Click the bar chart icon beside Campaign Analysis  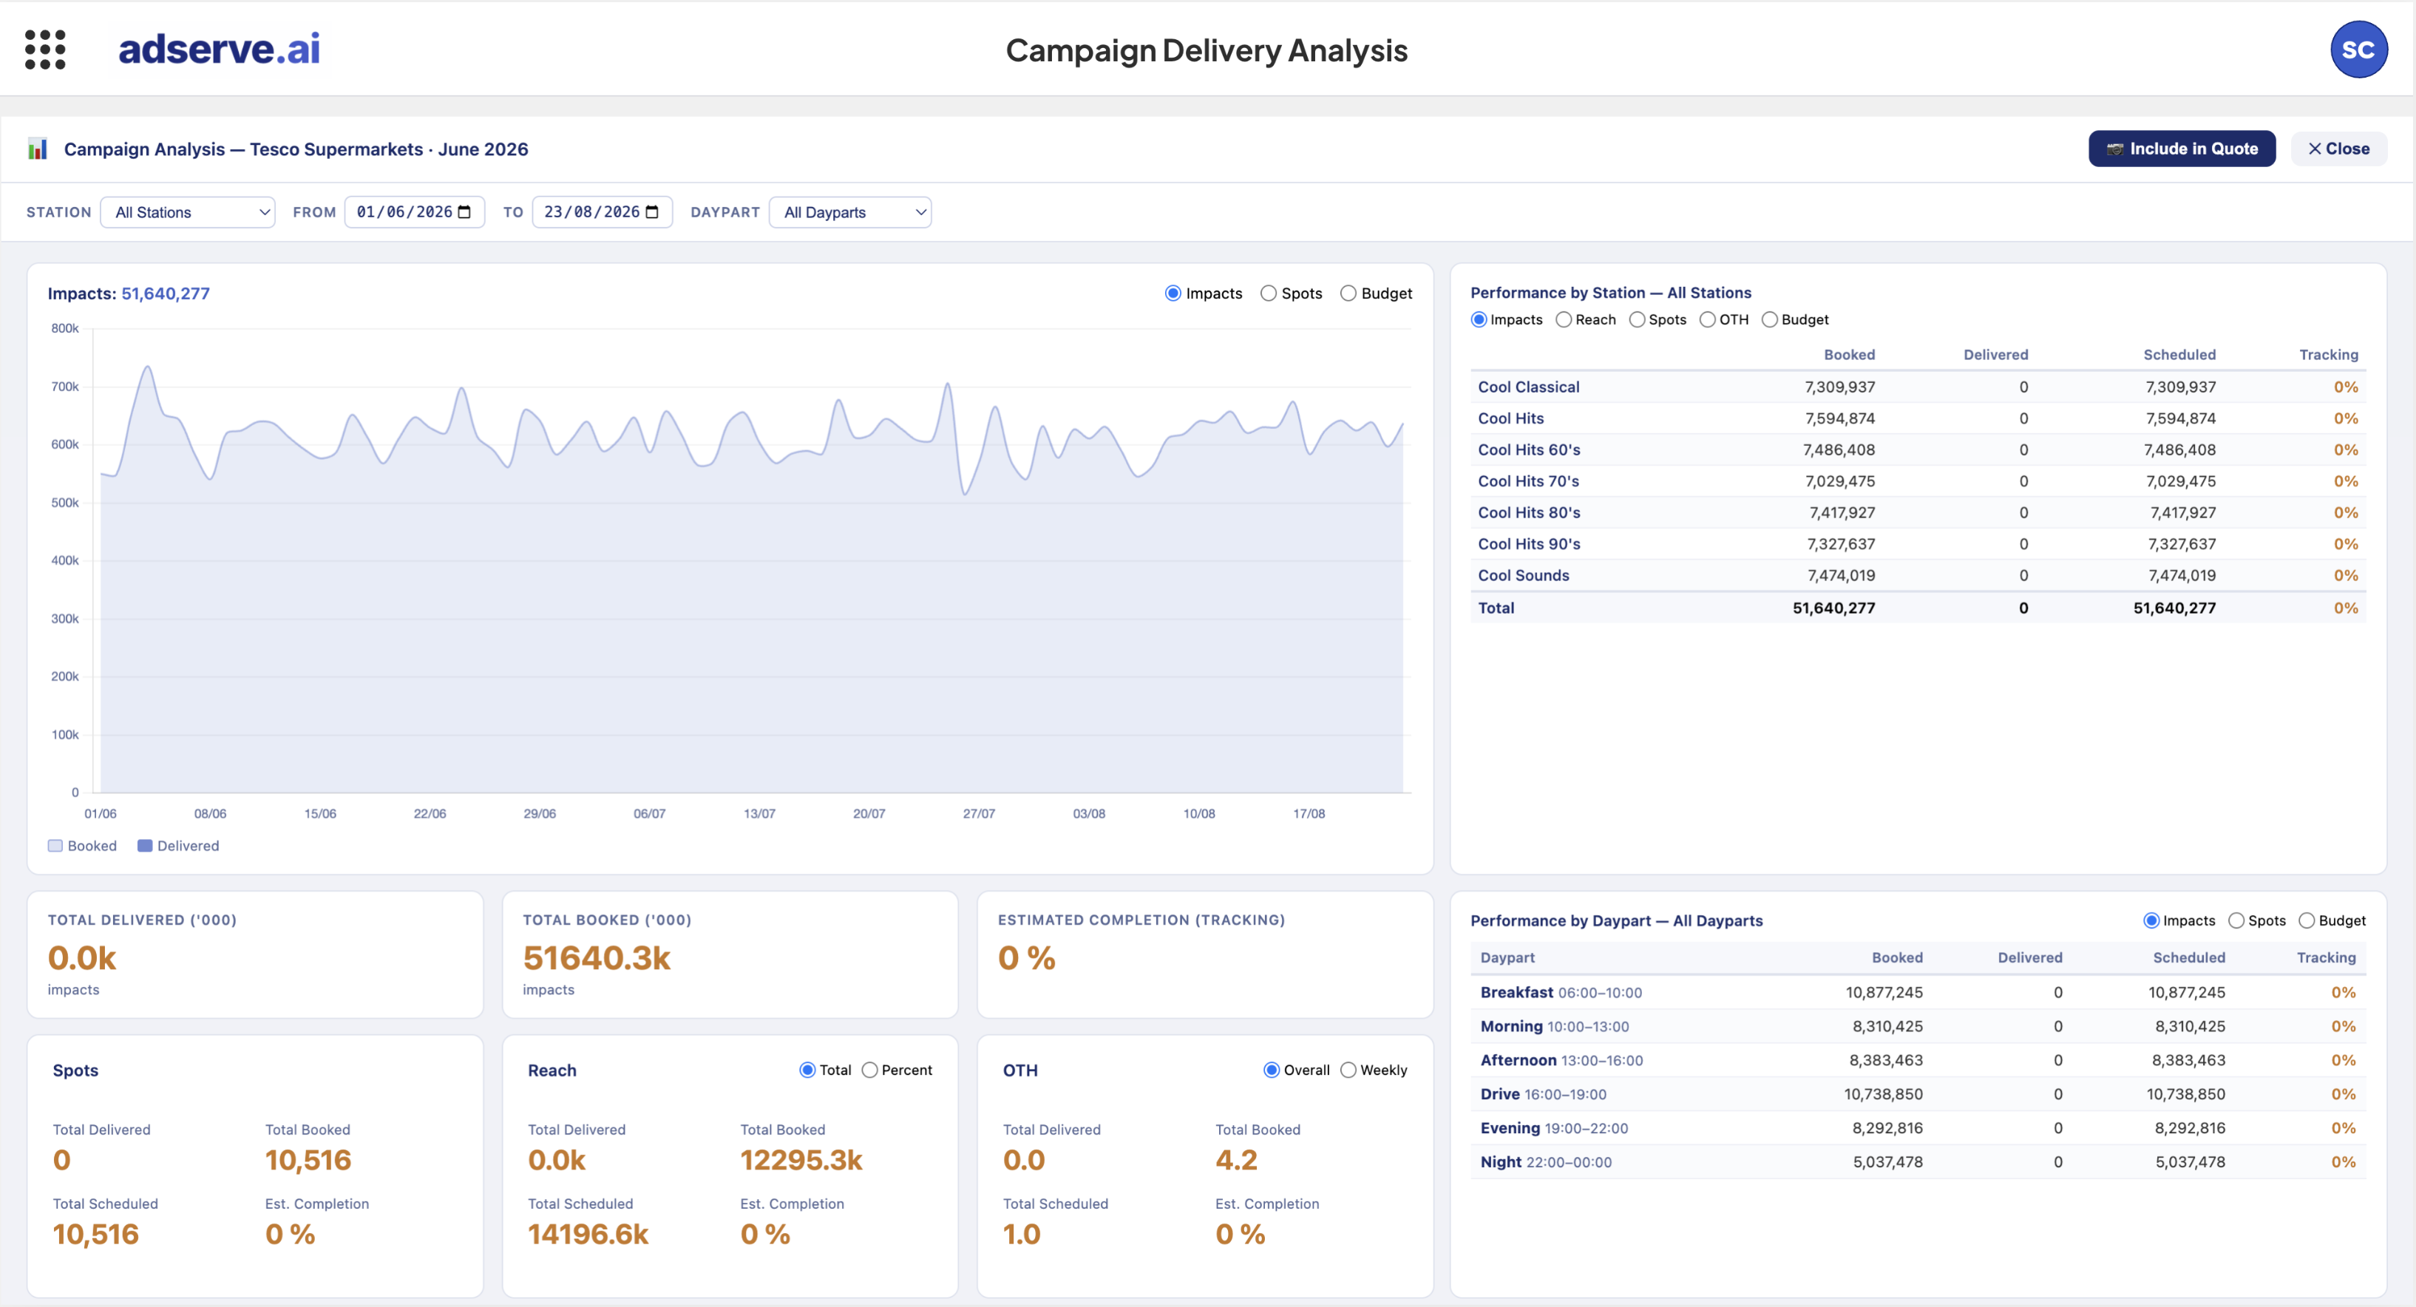tap(38, 149)
